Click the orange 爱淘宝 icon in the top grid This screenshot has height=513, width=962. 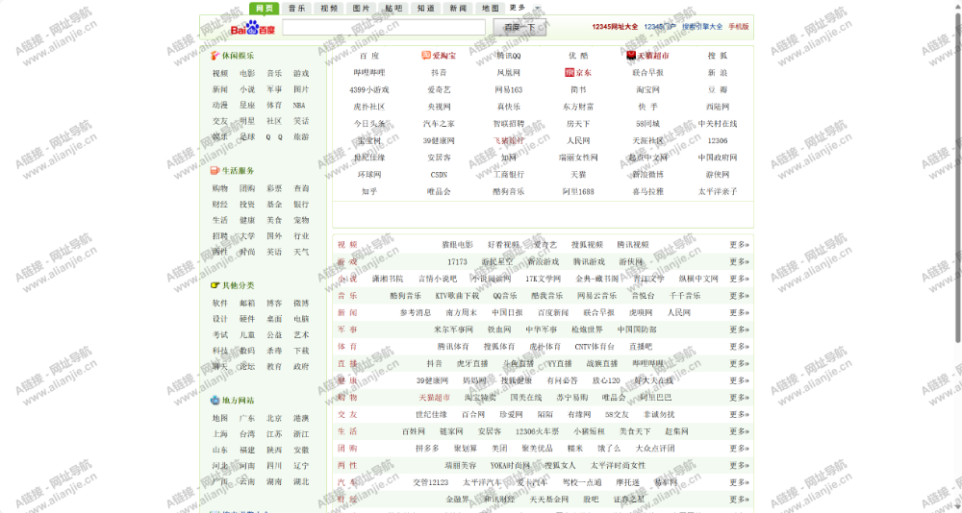point(426,56)
